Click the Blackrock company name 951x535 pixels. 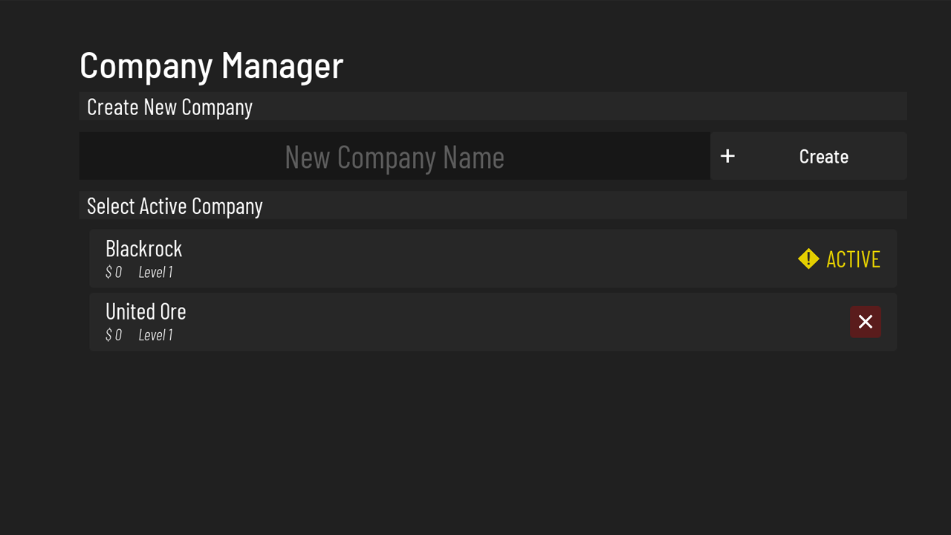(143, 248)
